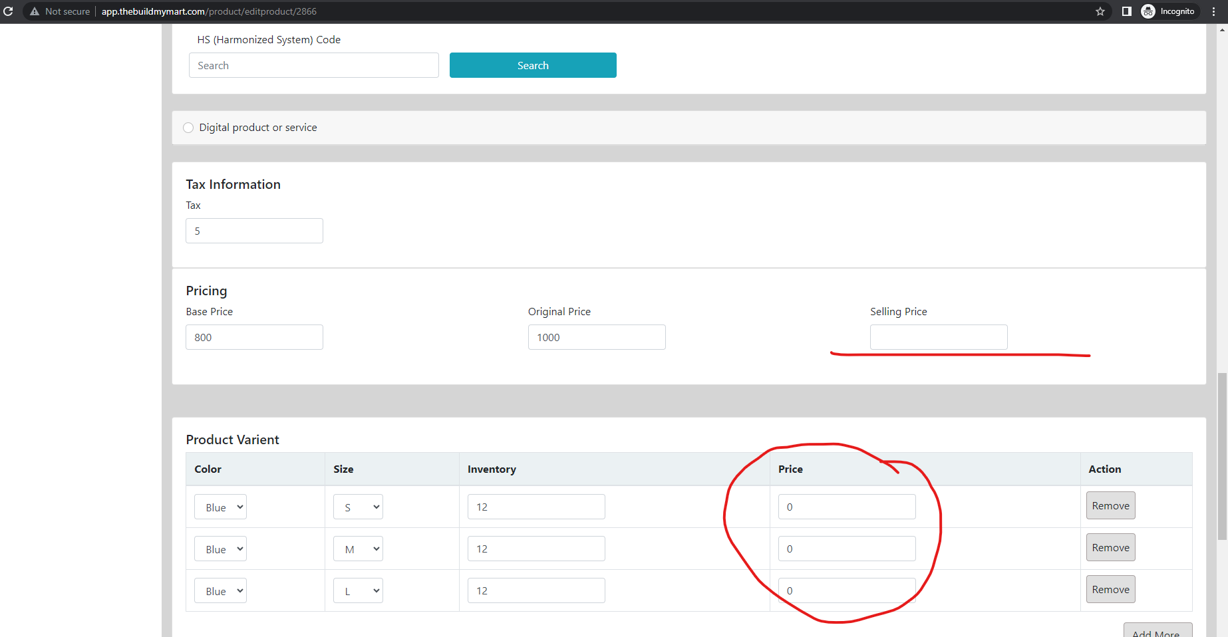The image size is (1228, 637).
Task: Click the Pricing section heading
Action: point(206,291)
